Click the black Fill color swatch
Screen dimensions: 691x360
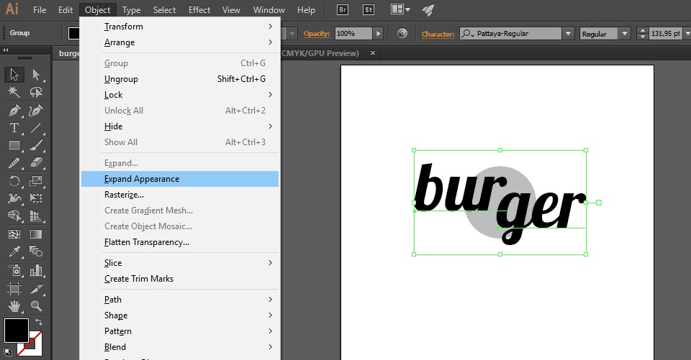[x=16, y=331]
